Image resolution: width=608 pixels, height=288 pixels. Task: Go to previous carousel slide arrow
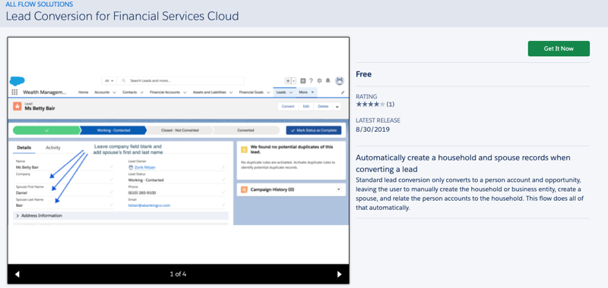(17, 274)
